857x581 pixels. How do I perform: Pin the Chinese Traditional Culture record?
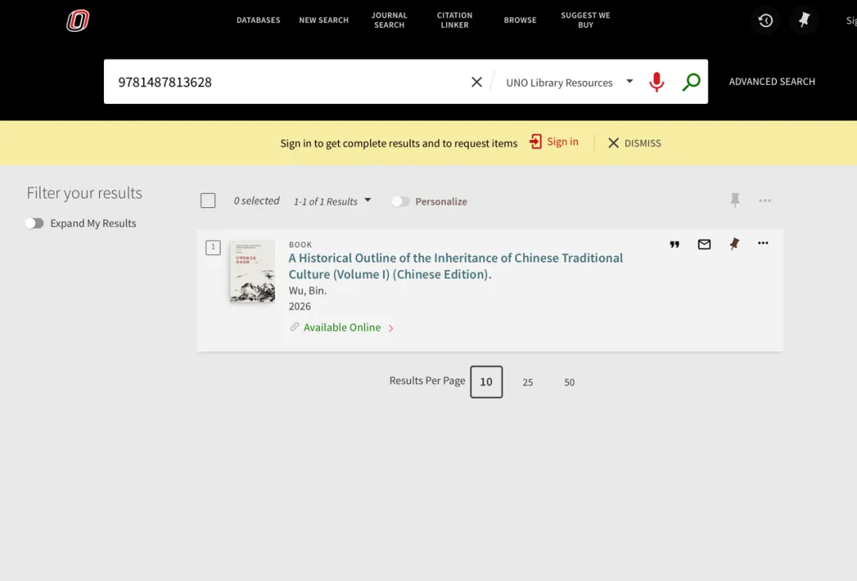[734, 244]
